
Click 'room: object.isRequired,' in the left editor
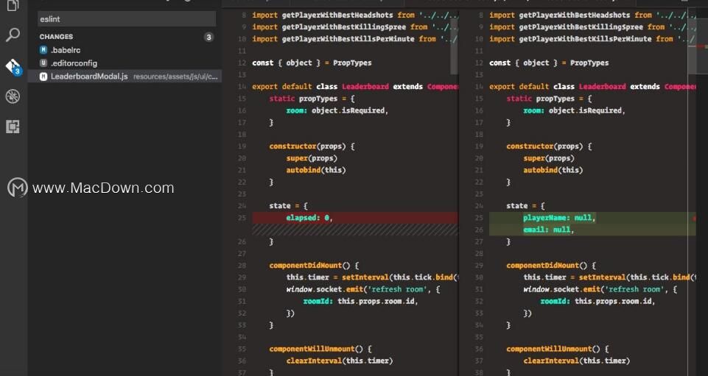click(x=337, y=110)
